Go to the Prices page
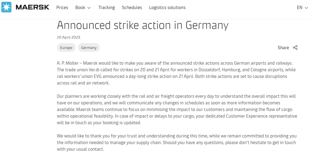 point(62,7)
